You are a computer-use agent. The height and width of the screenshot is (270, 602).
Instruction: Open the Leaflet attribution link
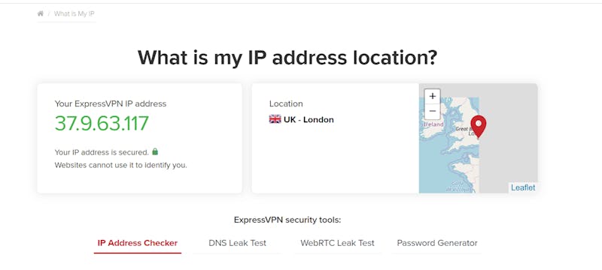[522, 187]
